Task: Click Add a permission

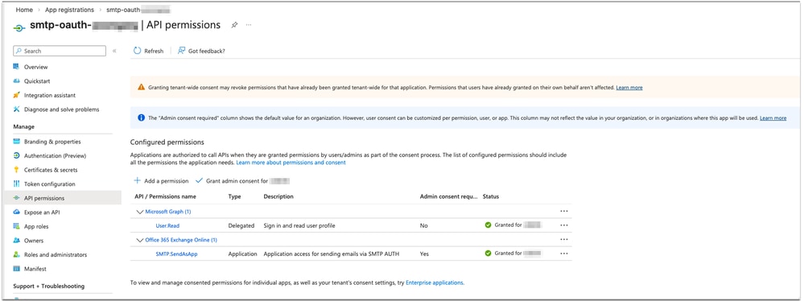Action: 161,181
